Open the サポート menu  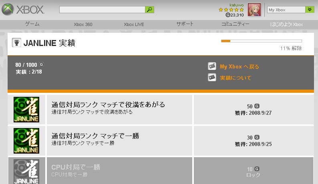click(185, 24)
